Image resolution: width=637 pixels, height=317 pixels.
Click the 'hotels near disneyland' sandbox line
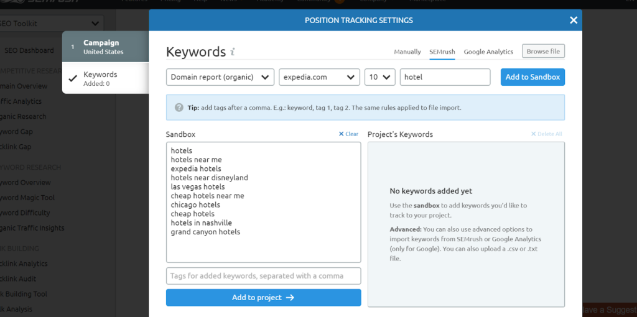[209, 178]
